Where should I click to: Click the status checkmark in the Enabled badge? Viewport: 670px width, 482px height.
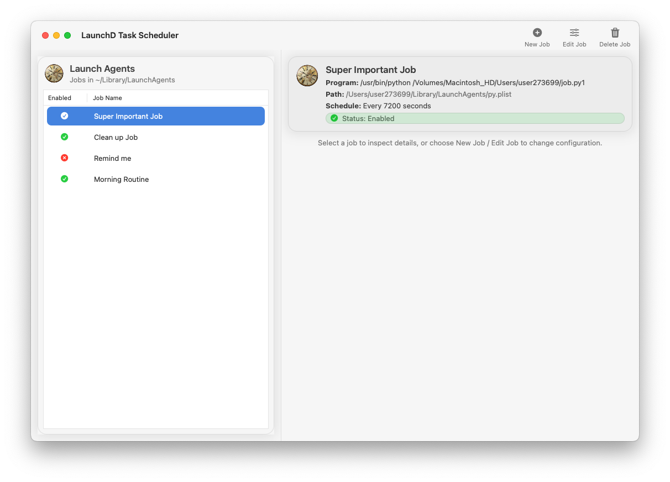[x=334, y=118]
